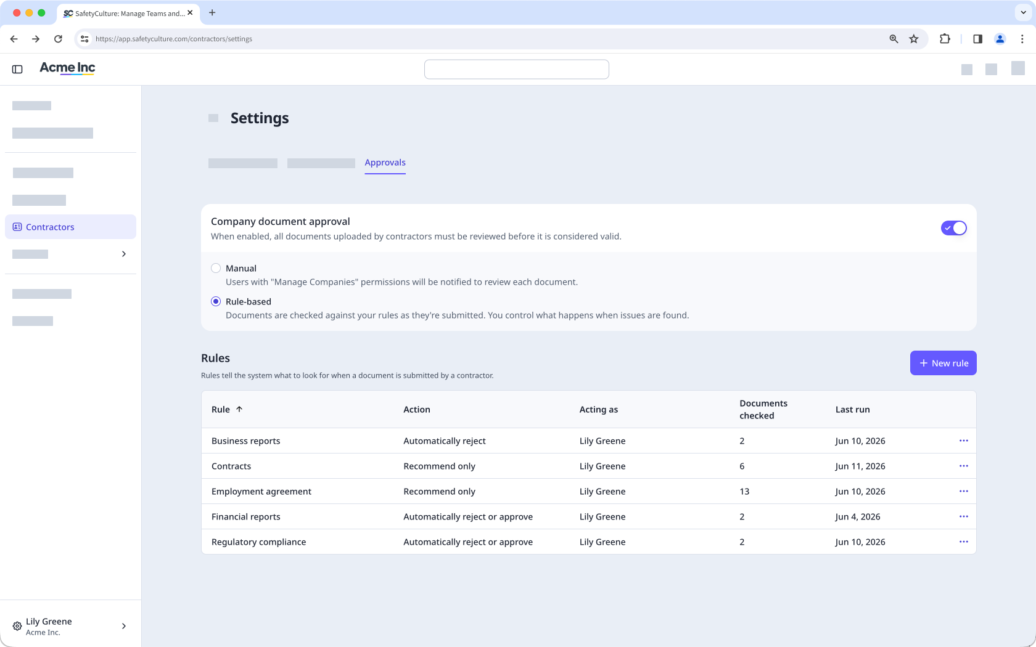Click documents checked value 13
Image resolution: width=1036 pixels, height=647 pixels.
point(744,491)
